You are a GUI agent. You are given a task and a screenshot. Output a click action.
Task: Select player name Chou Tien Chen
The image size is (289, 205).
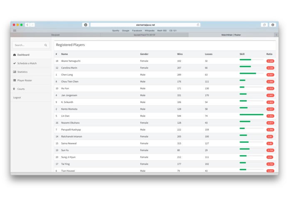coord(70,81)
